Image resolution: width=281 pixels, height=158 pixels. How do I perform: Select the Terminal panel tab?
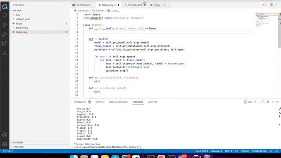tap(137, 102)
